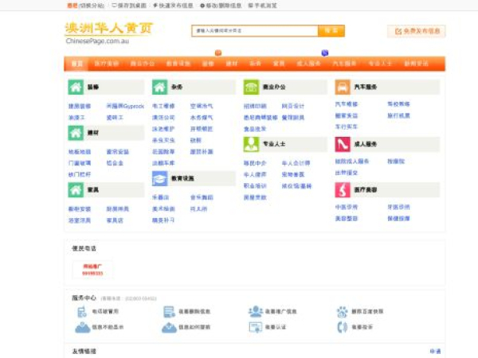This screenshot has width=478, height=358.
Task: Click the car icon for 汽车服务
Action: pos(343,88)
